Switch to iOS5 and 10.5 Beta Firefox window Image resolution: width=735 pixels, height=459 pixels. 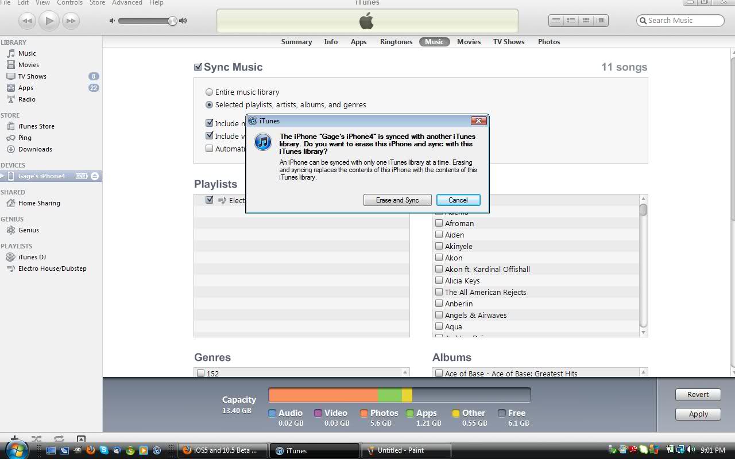tap(223, 450)
